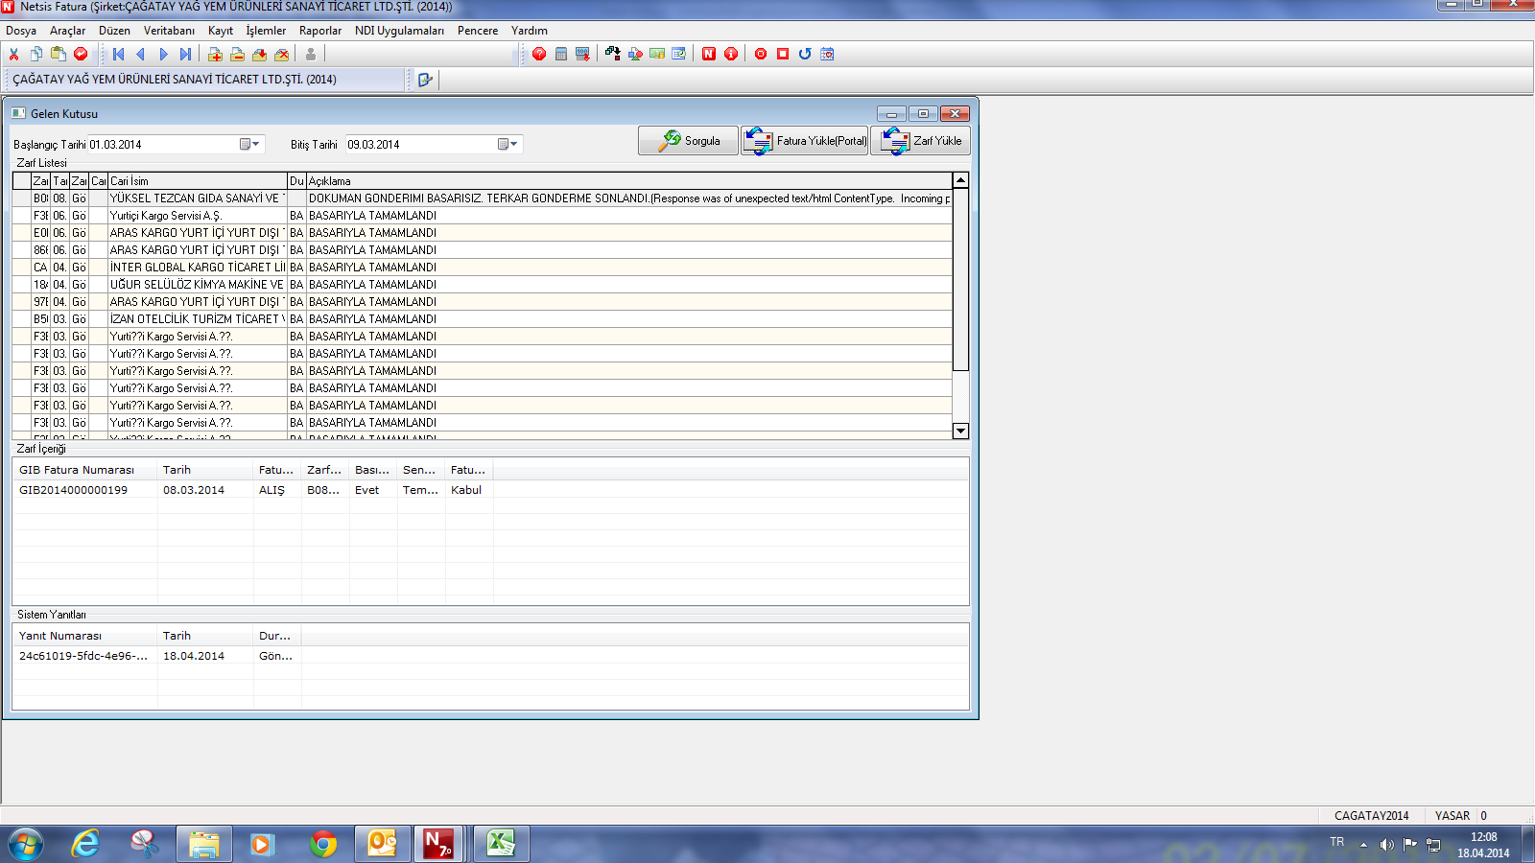Screen dimensions: 1535x863
Task: Go to first record arrow icon
Action: point(119,54)
